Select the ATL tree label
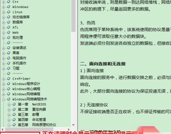This screenshot has width=171, height=134. 15,27
